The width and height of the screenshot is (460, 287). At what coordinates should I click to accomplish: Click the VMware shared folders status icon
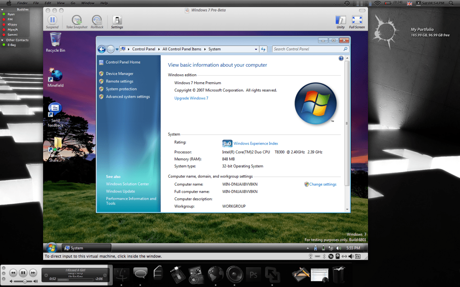tap(358, 256)
